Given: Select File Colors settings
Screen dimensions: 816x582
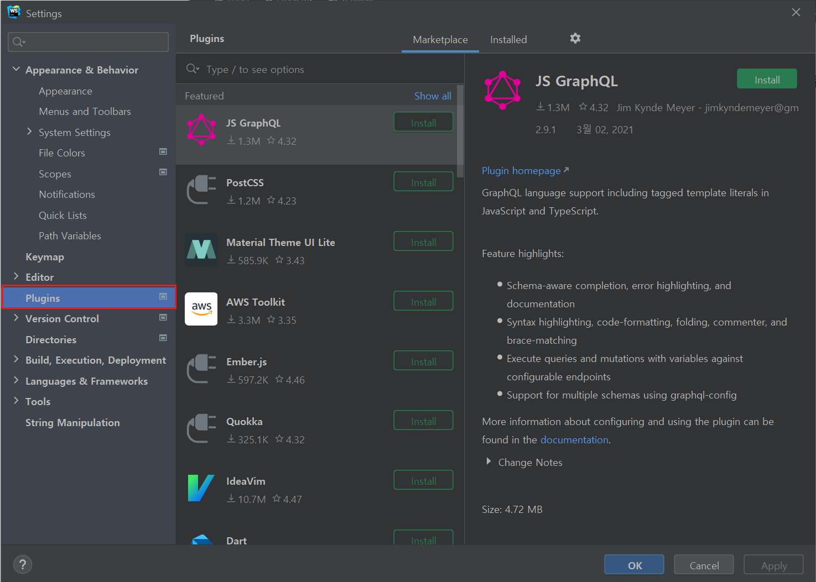Looking at the screenshot, I should [62, 153].
